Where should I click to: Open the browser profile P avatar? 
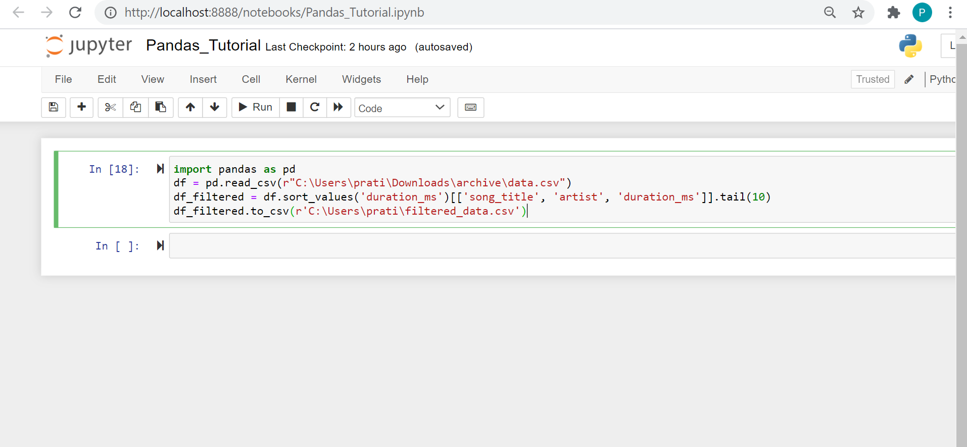tap(922, 12)
